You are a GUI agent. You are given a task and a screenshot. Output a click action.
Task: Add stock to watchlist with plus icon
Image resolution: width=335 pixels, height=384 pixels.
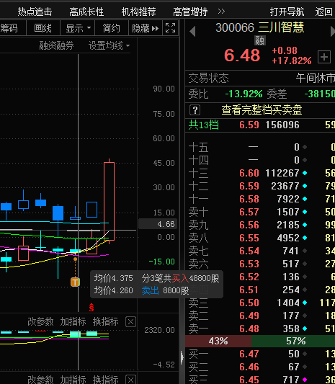pyautogui.click(x=324, y=57)
